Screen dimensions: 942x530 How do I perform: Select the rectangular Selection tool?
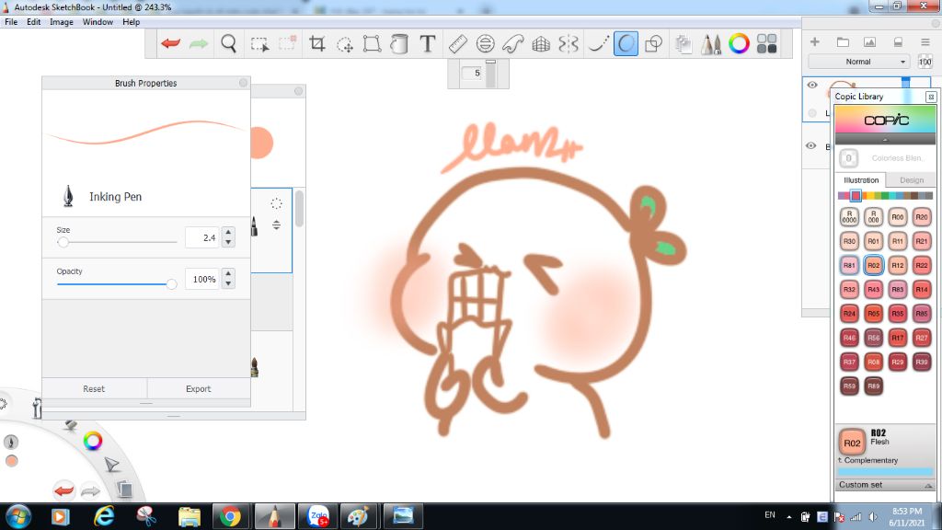(259, 44)
